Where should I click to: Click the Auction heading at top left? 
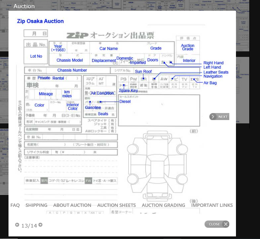[24, 6]
